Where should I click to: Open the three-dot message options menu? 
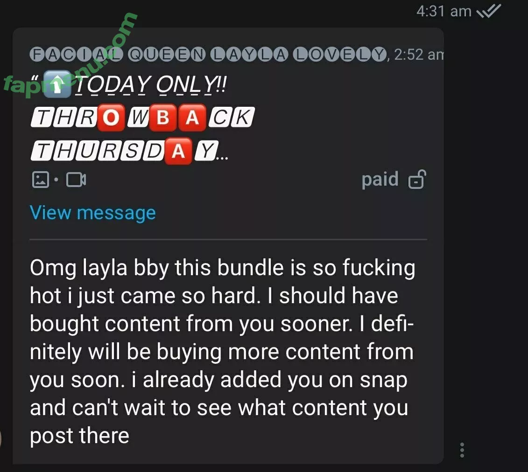click(462, 450)
